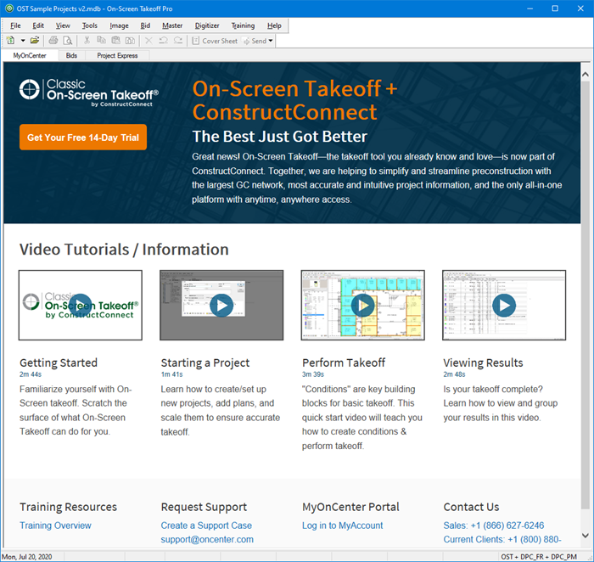This screenshot has height=562, width=594.
Task: Click the Duplicate pages toolbar icon
Action: 130,40
